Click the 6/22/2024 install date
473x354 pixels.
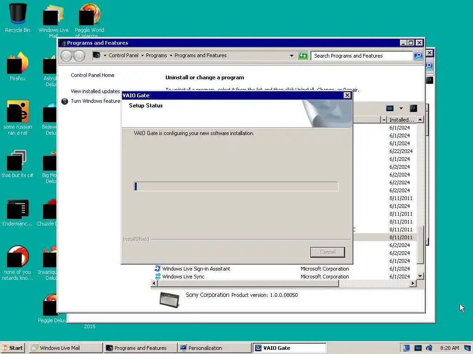coord(401,151)
